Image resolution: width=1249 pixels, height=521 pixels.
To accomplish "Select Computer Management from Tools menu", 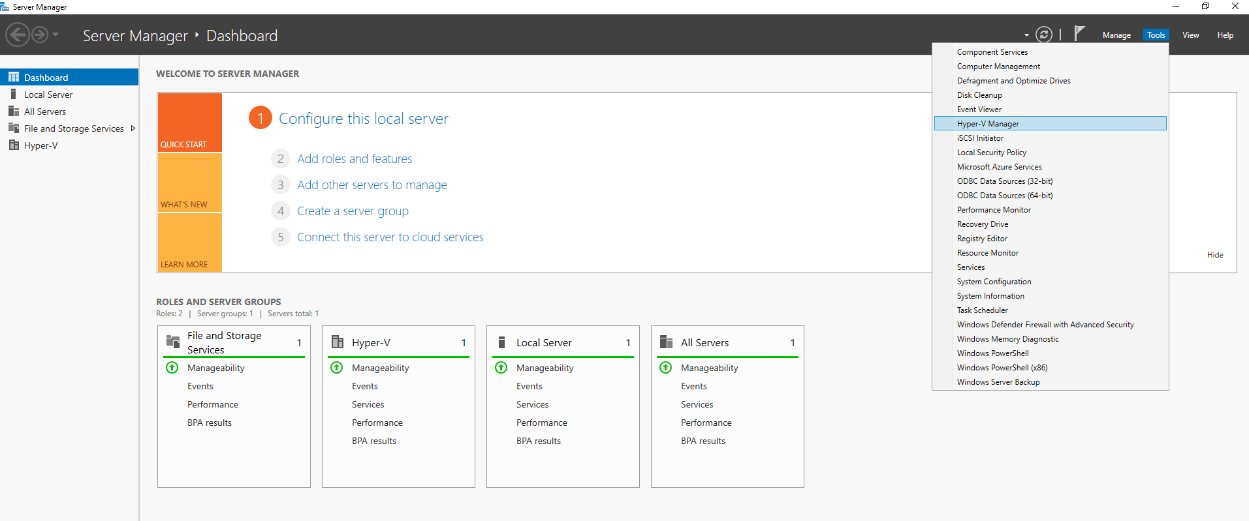I will pos(1051,67).
